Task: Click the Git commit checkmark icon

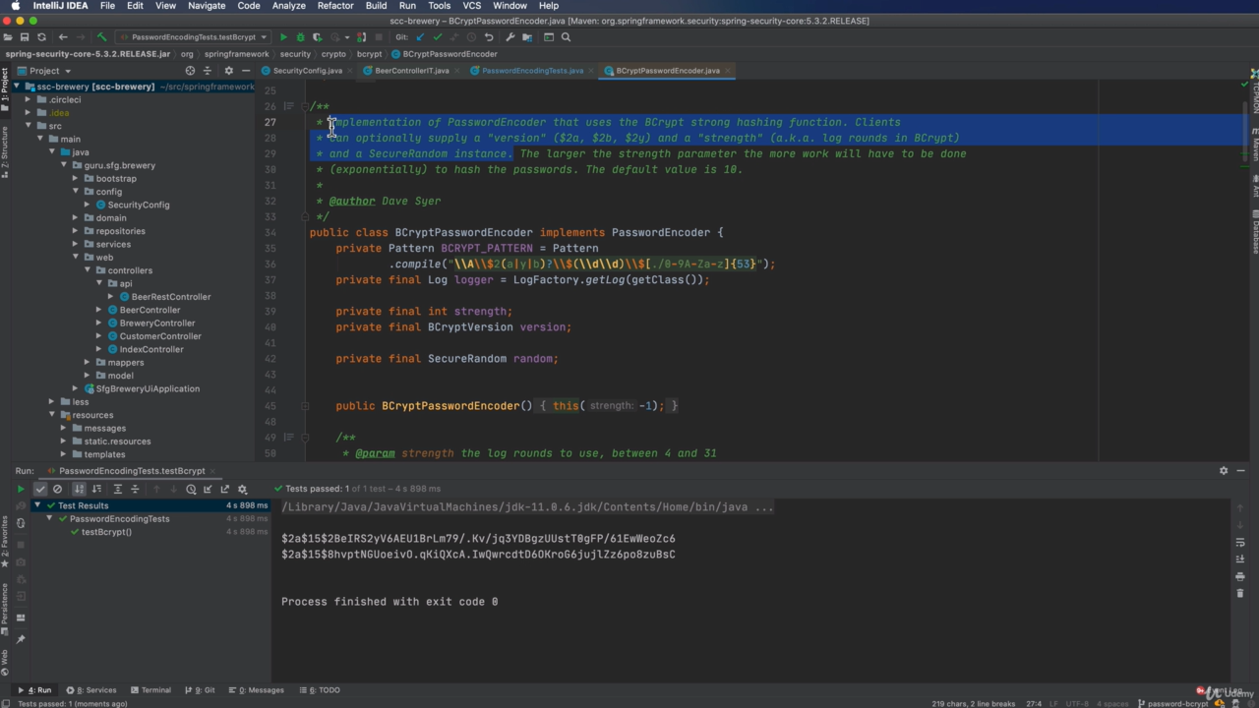Action: pos(438,37)
